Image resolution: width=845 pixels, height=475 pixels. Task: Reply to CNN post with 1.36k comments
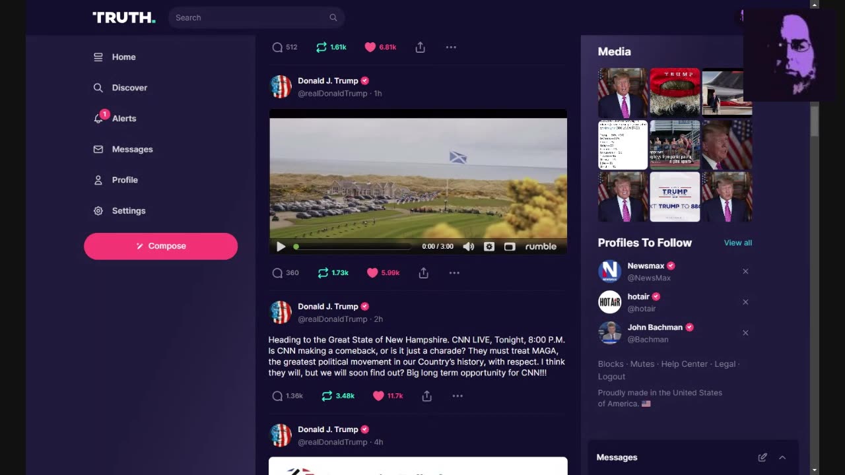tap(277, 396)
